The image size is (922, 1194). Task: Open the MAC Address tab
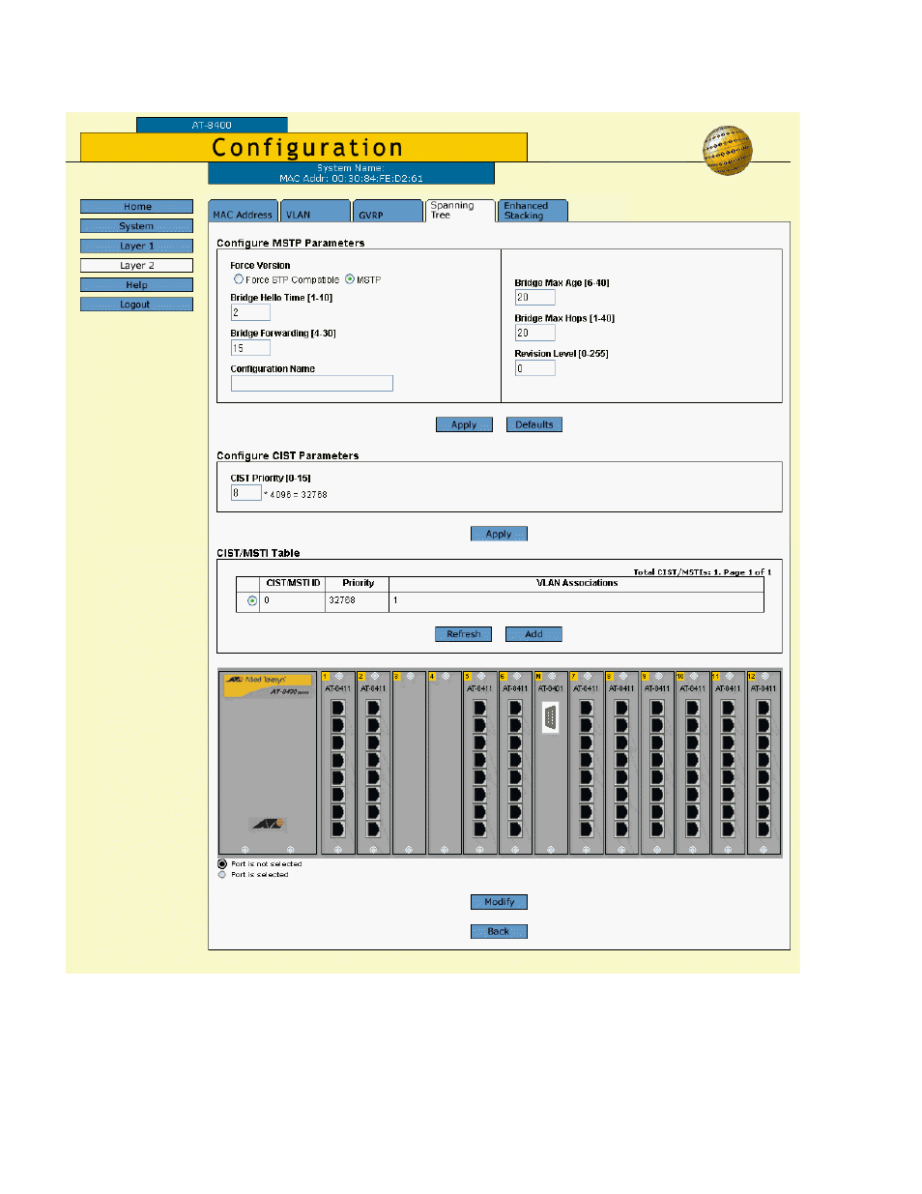coord(243,212)
